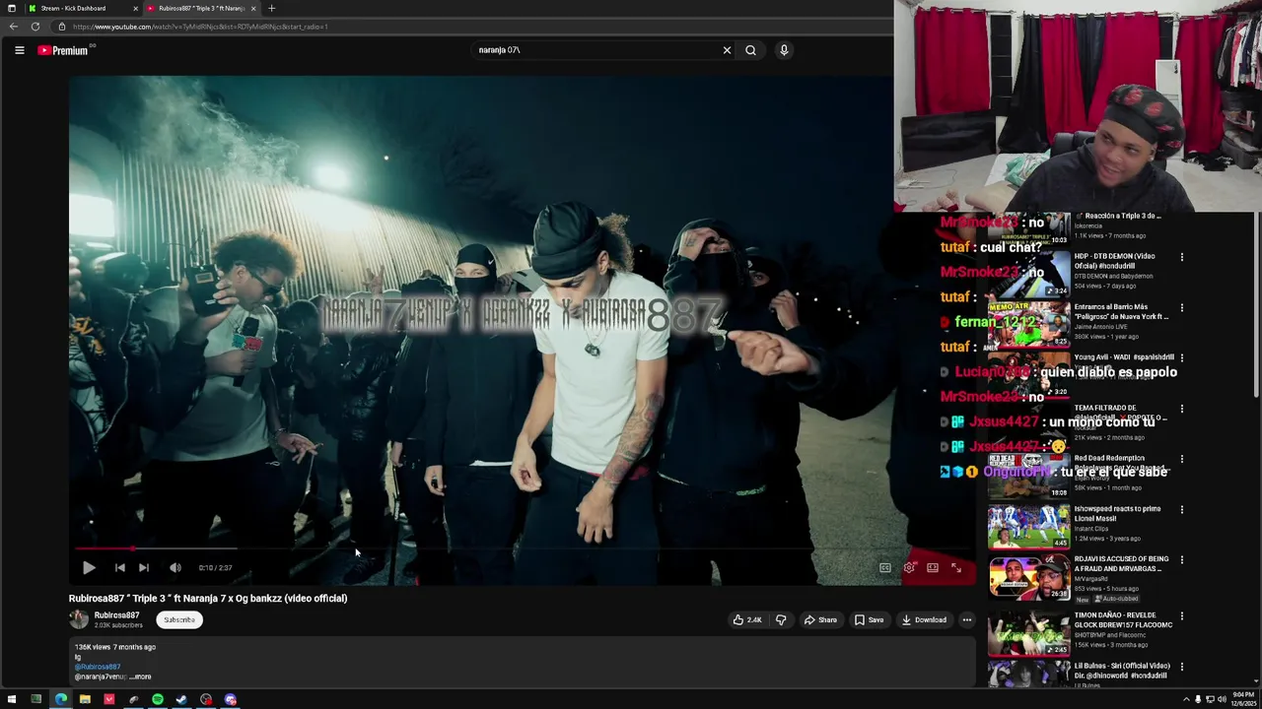Toggle closed captions on the player
This screenshot has height=709, width=1262.
(885, 568)
